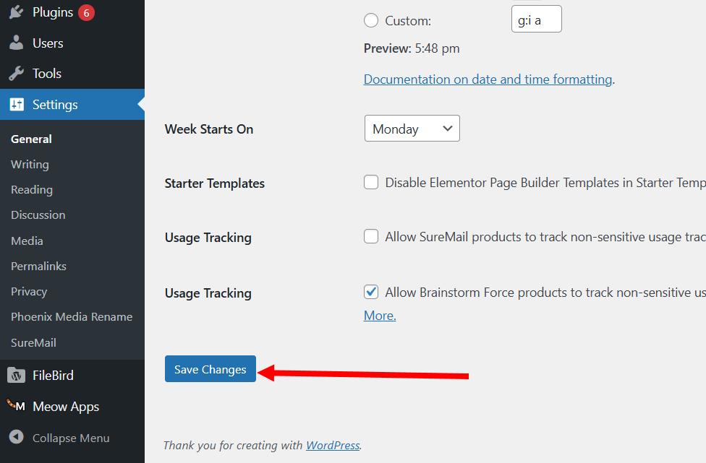Select the Custom time format radio button
This screenshot has height=463, width=706.
(x=371, y=20)
